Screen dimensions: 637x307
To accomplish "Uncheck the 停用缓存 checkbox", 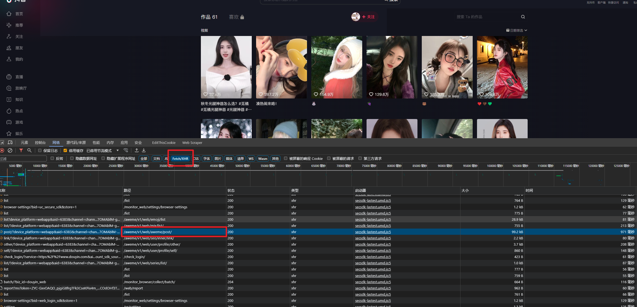I will (x=65, y=151).
